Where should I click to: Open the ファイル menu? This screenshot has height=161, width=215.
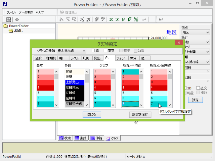click(11, 12)
